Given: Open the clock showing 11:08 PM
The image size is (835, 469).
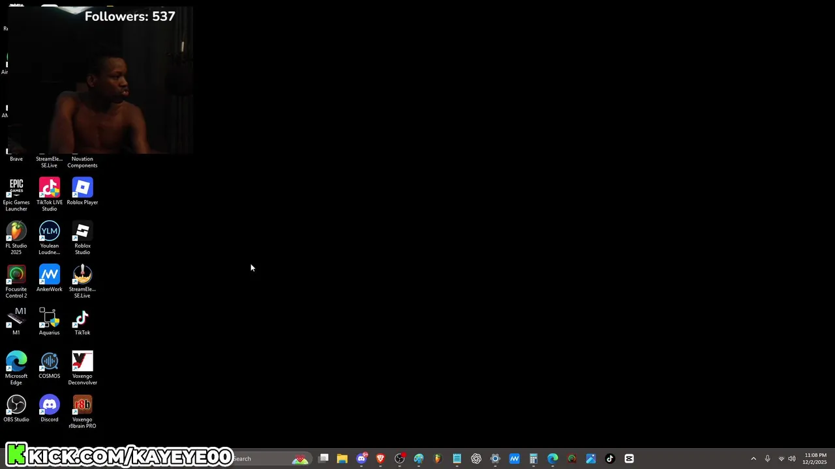Looking at the screenshot, I should 815,459.
